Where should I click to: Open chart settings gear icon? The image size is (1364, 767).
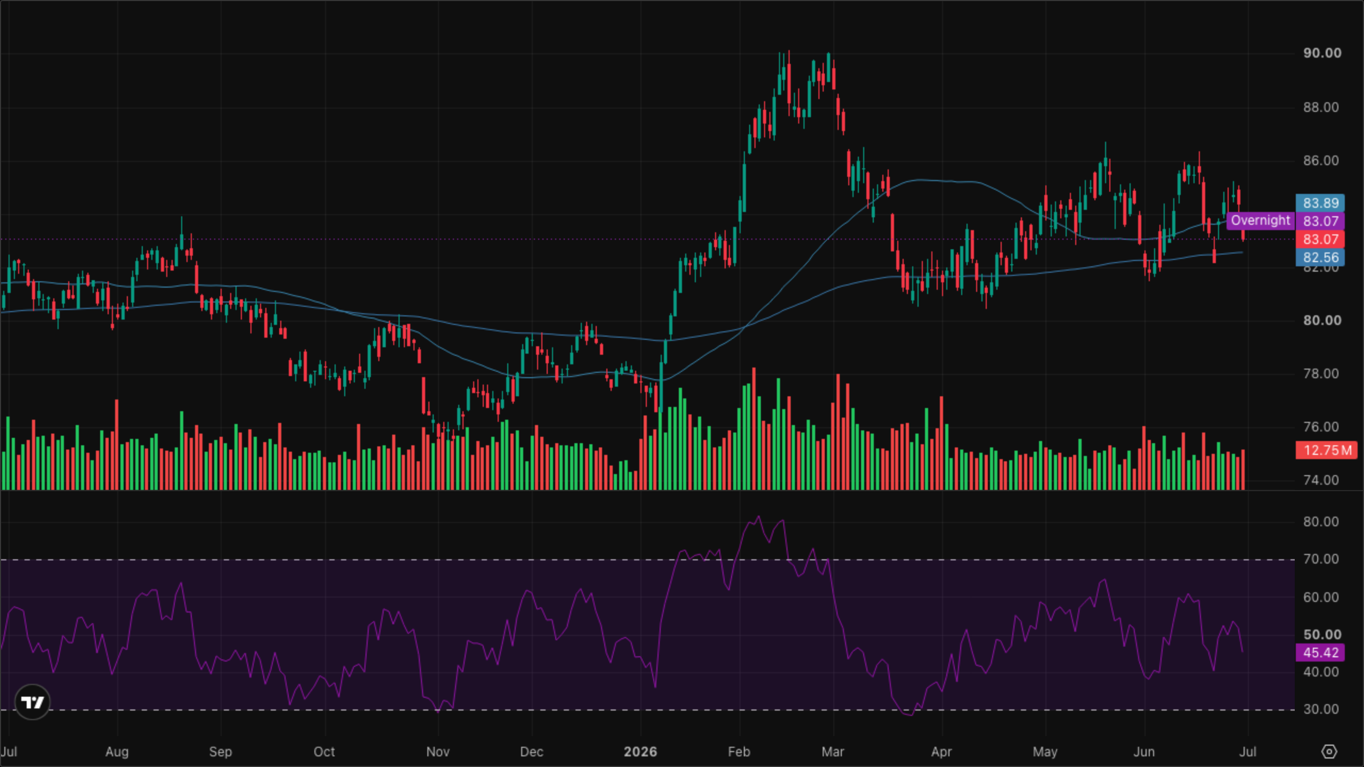(x=1329, y=752)
